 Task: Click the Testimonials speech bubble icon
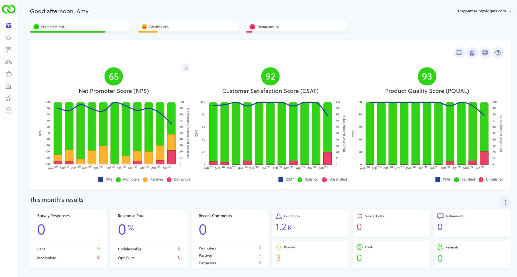coord(440,216)
